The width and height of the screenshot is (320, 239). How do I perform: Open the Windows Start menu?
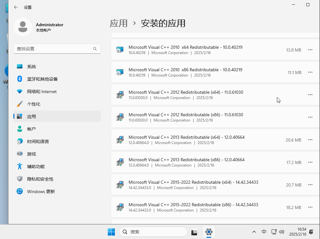click(x=111, y=232)
